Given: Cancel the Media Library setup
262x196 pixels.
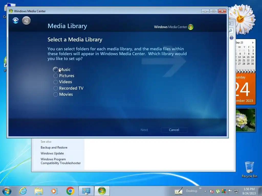Looking at the screenshot, I should (x=174, y=130).
